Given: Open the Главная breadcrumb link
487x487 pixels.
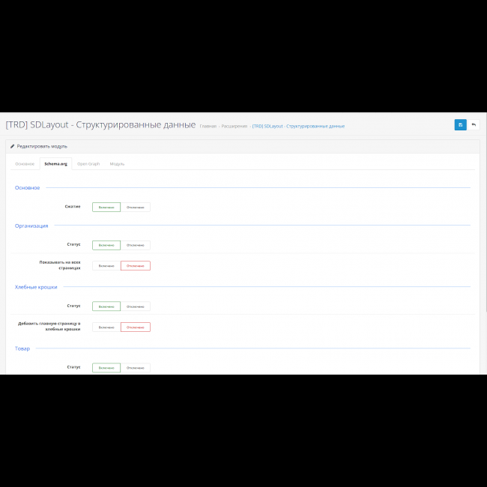Looking at the screenshot, I should (208, 127).
